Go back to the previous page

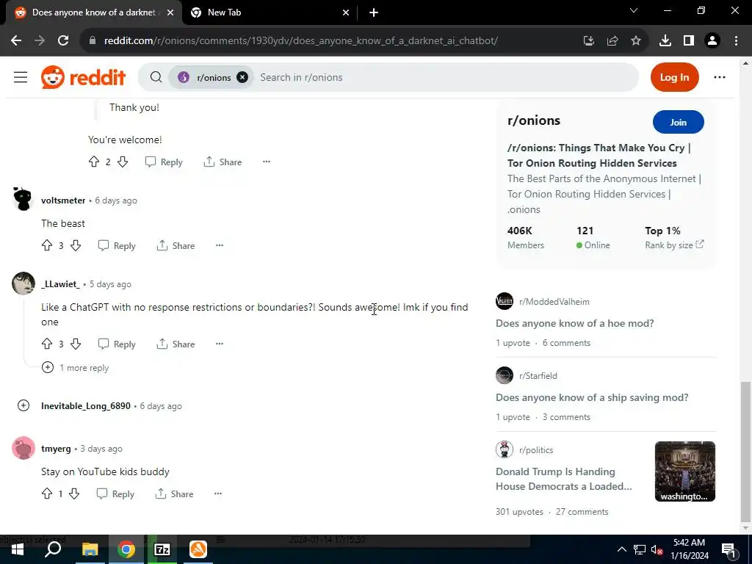tap(16, 41)
